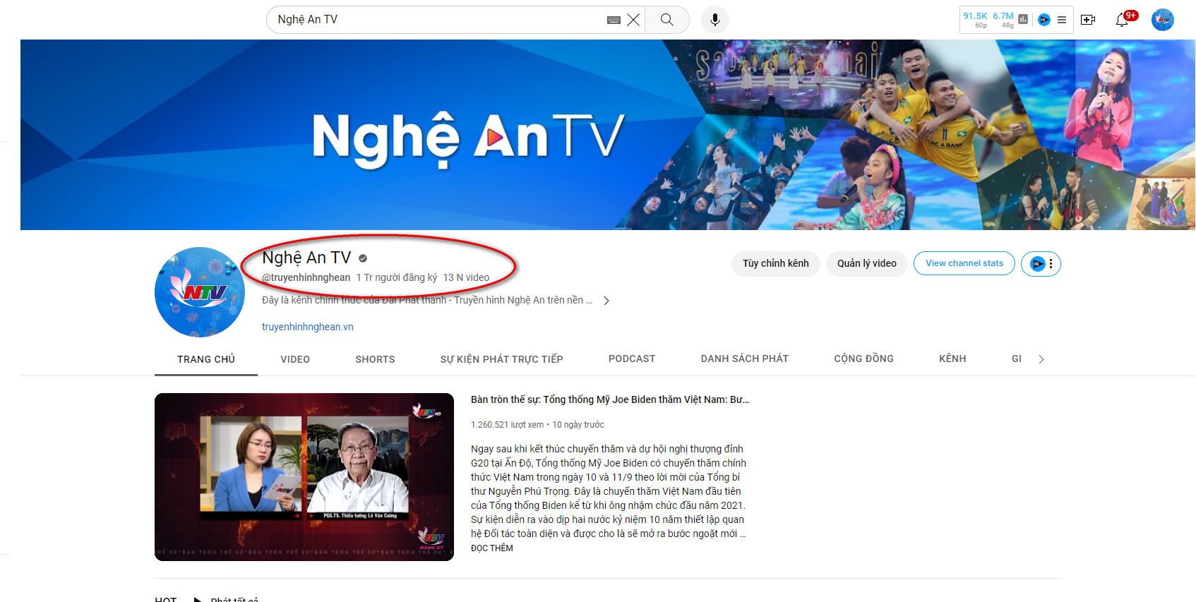Viewport: 1196px width, 602px height.
Task: Click the Tùy chỉnh kênh button
Action: coord(775,264)
